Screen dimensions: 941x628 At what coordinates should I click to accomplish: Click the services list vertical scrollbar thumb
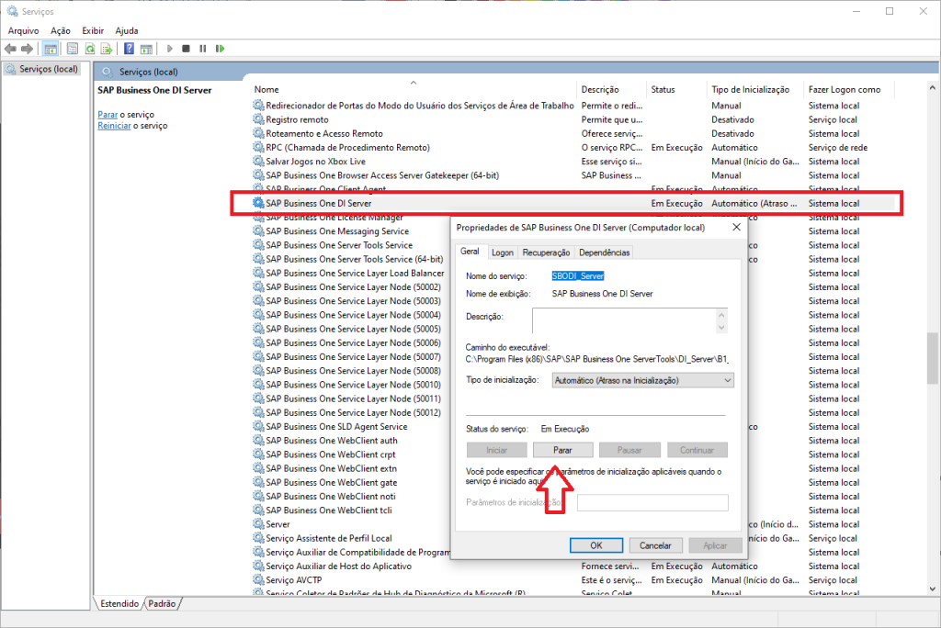click(932, 358)
